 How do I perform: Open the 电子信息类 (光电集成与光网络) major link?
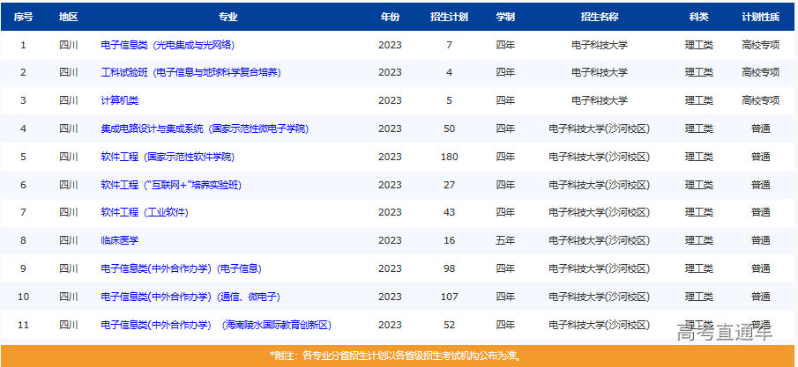[168, 45]
